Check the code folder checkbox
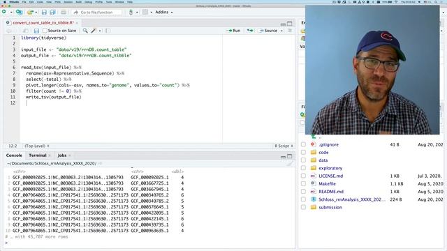 (303, 153)
